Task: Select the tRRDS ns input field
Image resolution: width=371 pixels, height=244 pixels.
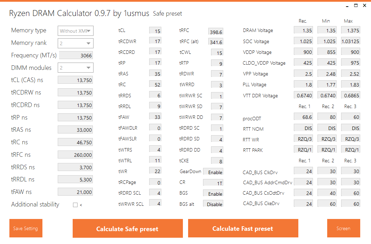Action: coord(75,167)
